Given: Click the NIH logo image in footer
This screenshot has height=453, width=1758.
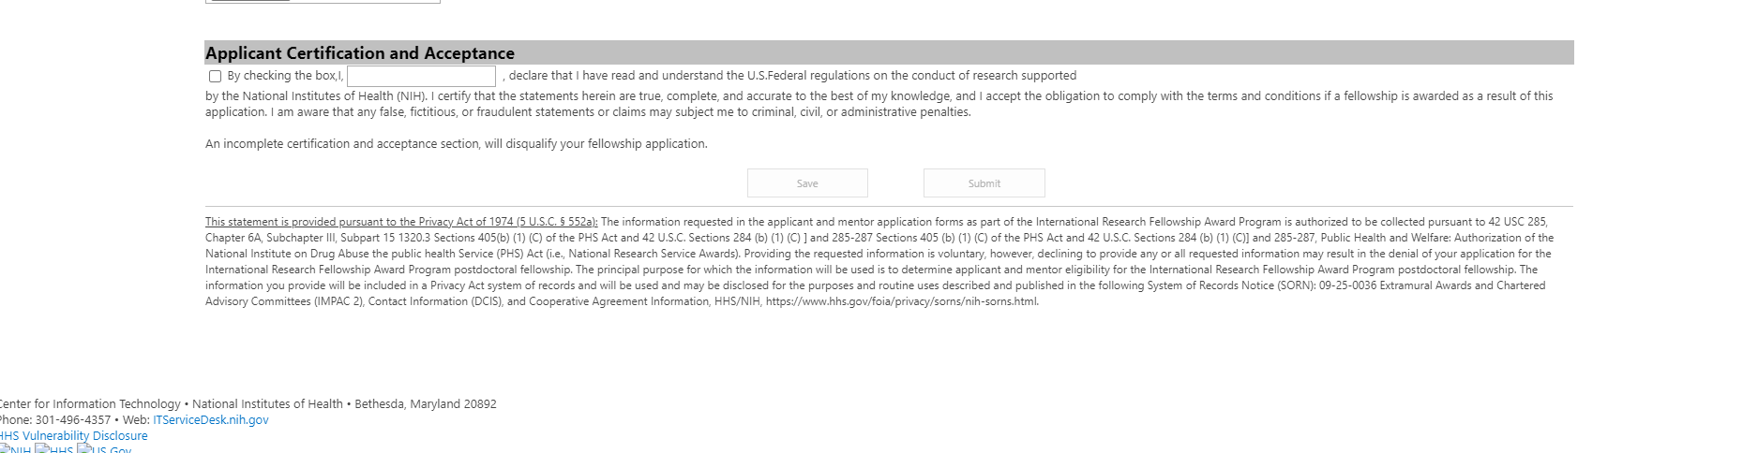Looking at the screenshot, I should pos(15,449).
